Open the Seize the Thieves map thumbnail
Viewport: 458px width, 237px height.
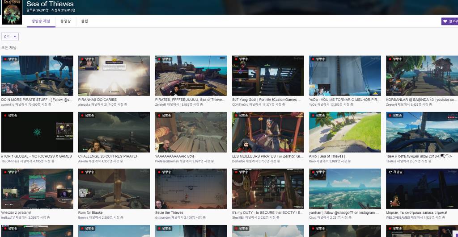(191, 189)
